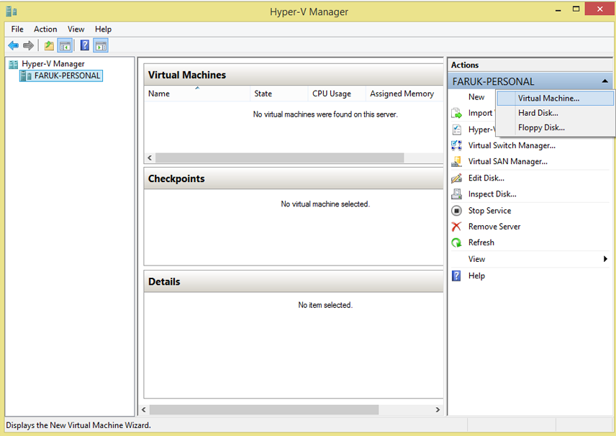The height and width of the screenshot is (436, 616).
Task: Click the Back arrow toolbar icon
Action: (14, 45)
